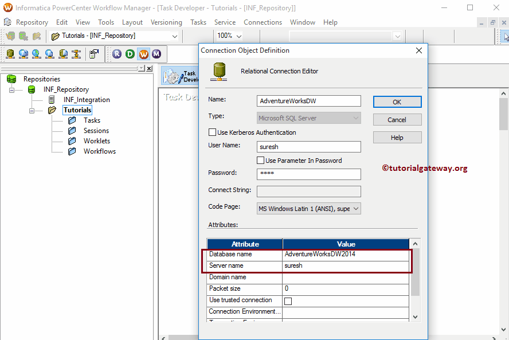
Task: Open the Repository Manager with the R icon
Action: (117, 53)
